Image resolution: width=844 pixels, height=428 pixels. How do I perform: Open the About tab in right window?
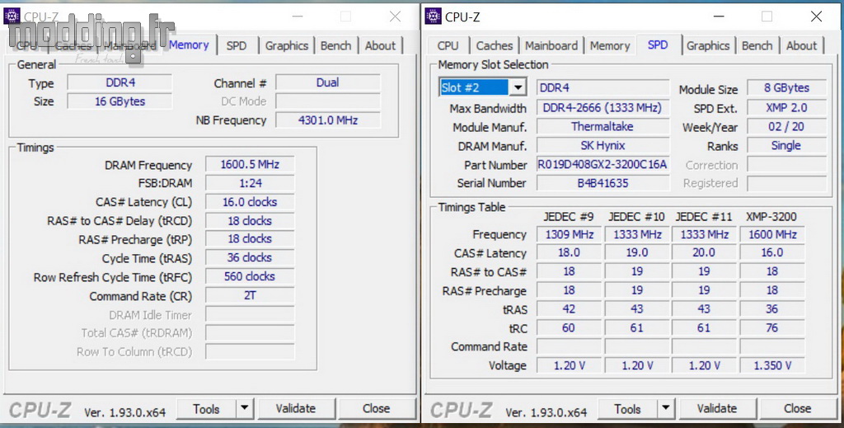coord(802,45)
